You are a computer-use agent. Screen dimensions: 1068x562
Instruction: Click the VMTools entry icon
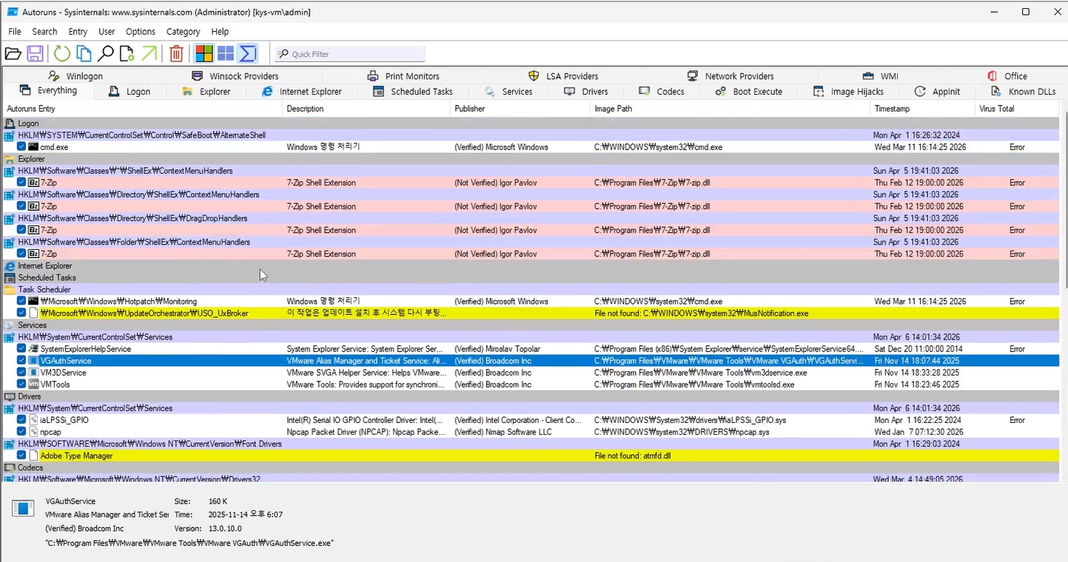click(x=33, y=385)
